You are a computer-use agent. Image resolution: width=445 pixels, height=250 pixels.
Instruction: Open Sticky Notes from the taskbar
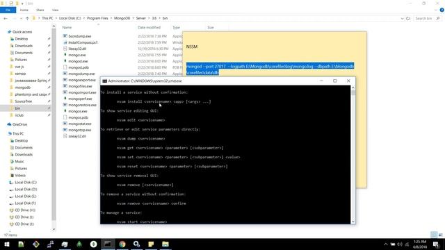[x=151, y=244]
